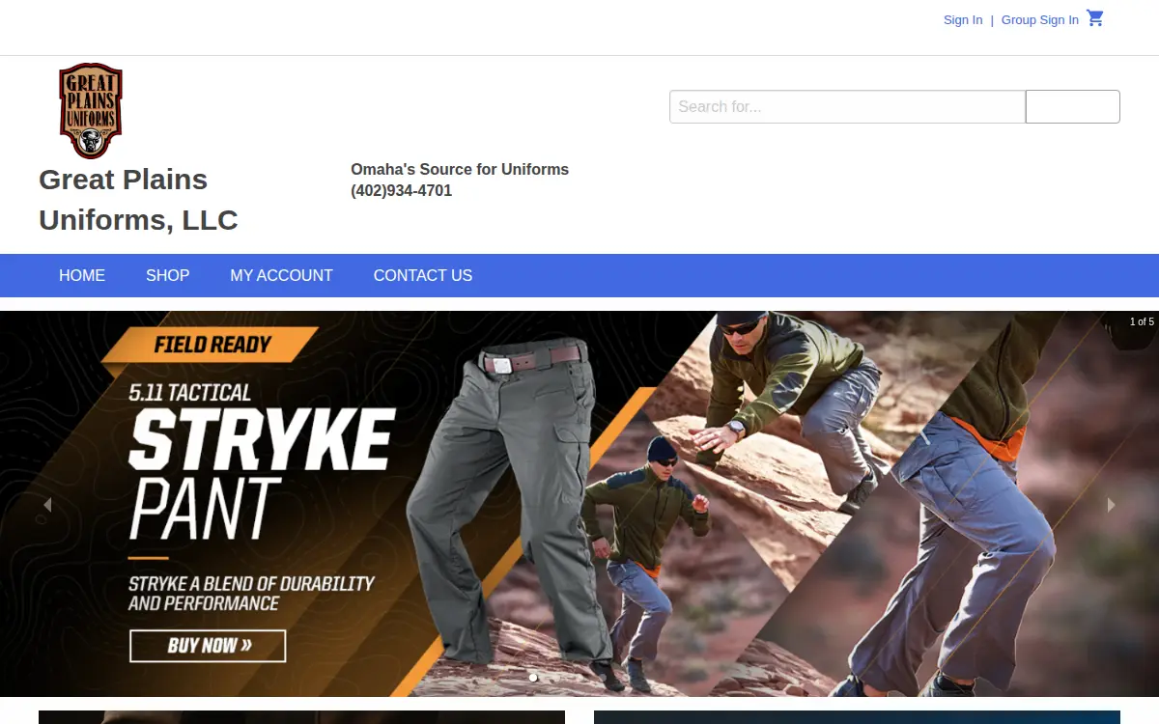Select the first carousel indicator dot

click(x=533, y=678)
